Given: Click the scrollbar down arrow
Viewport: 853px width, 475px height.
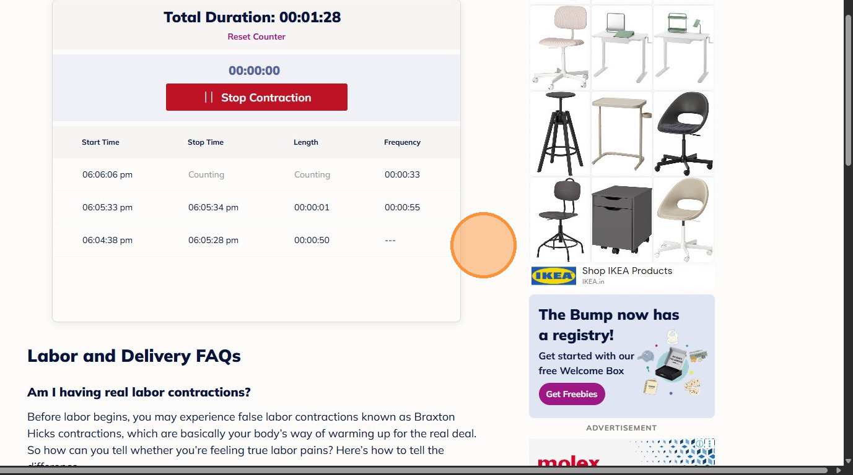Looking at the screenshot, I should pyautogui.click(x=848, y=461).
